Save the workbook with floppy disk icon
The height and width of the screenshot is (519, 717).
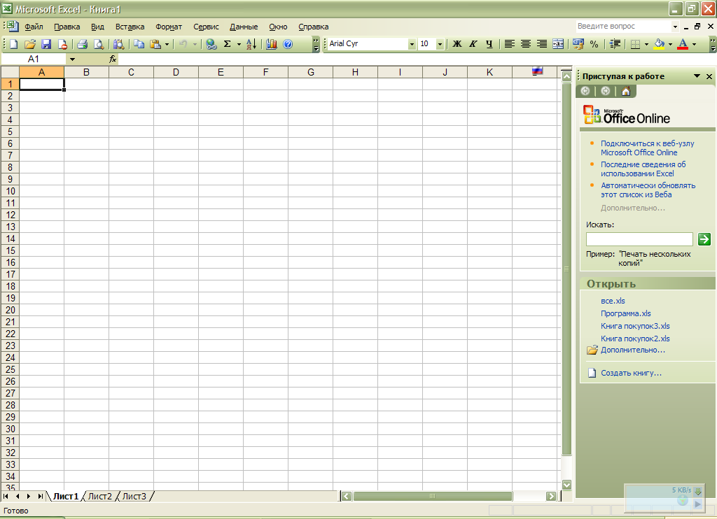(46, 44)
